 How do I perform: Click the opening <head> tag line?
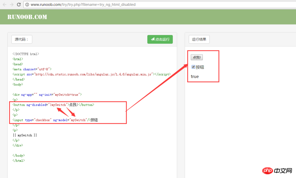pos(18,64)
